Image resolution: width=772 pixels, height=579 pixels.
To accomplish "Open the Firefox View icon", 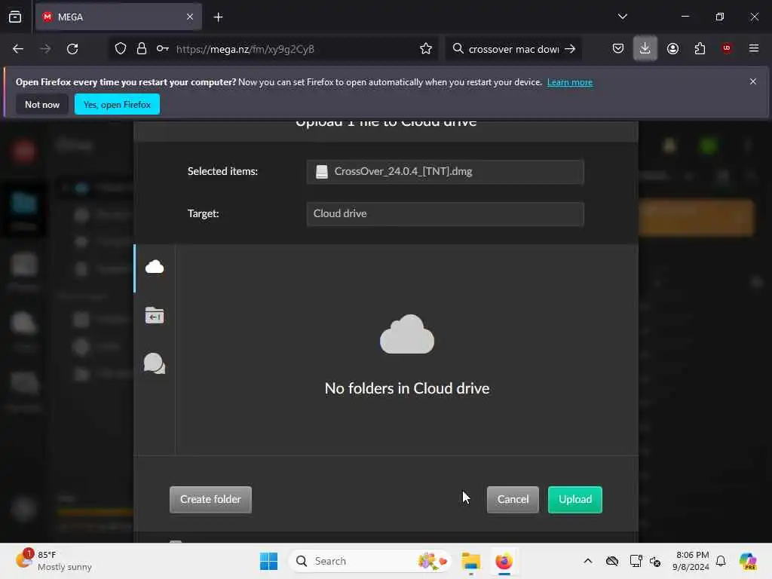I will point(15,17).
